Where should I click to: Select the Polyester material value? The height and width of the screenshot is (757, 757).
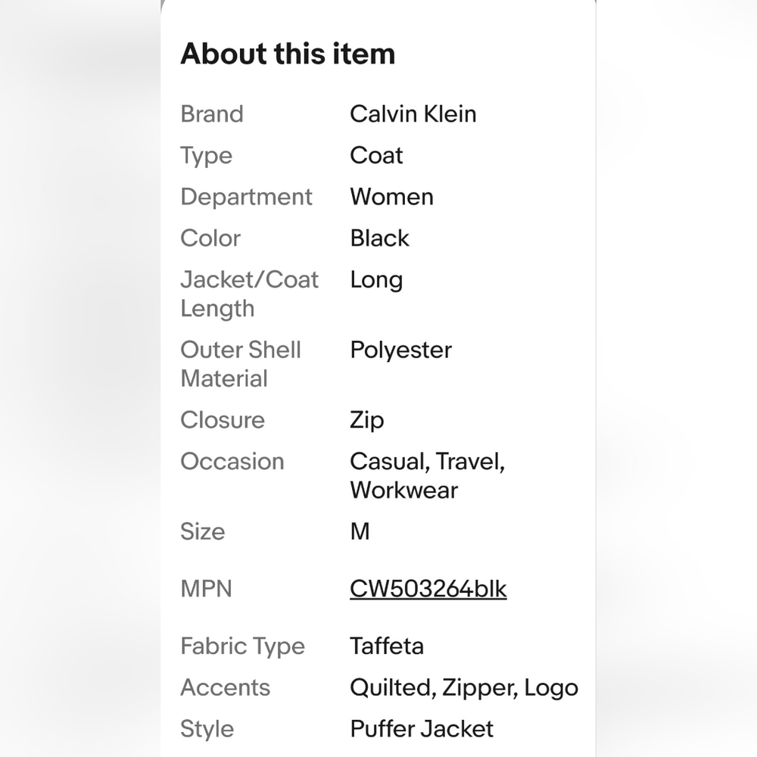click(x=401, y=350)
